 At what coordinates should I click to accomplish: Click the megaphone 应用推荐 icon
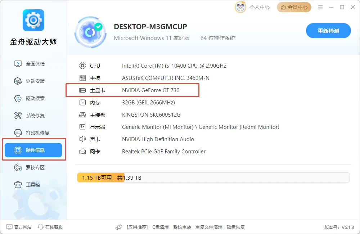[x=119, y=227]
